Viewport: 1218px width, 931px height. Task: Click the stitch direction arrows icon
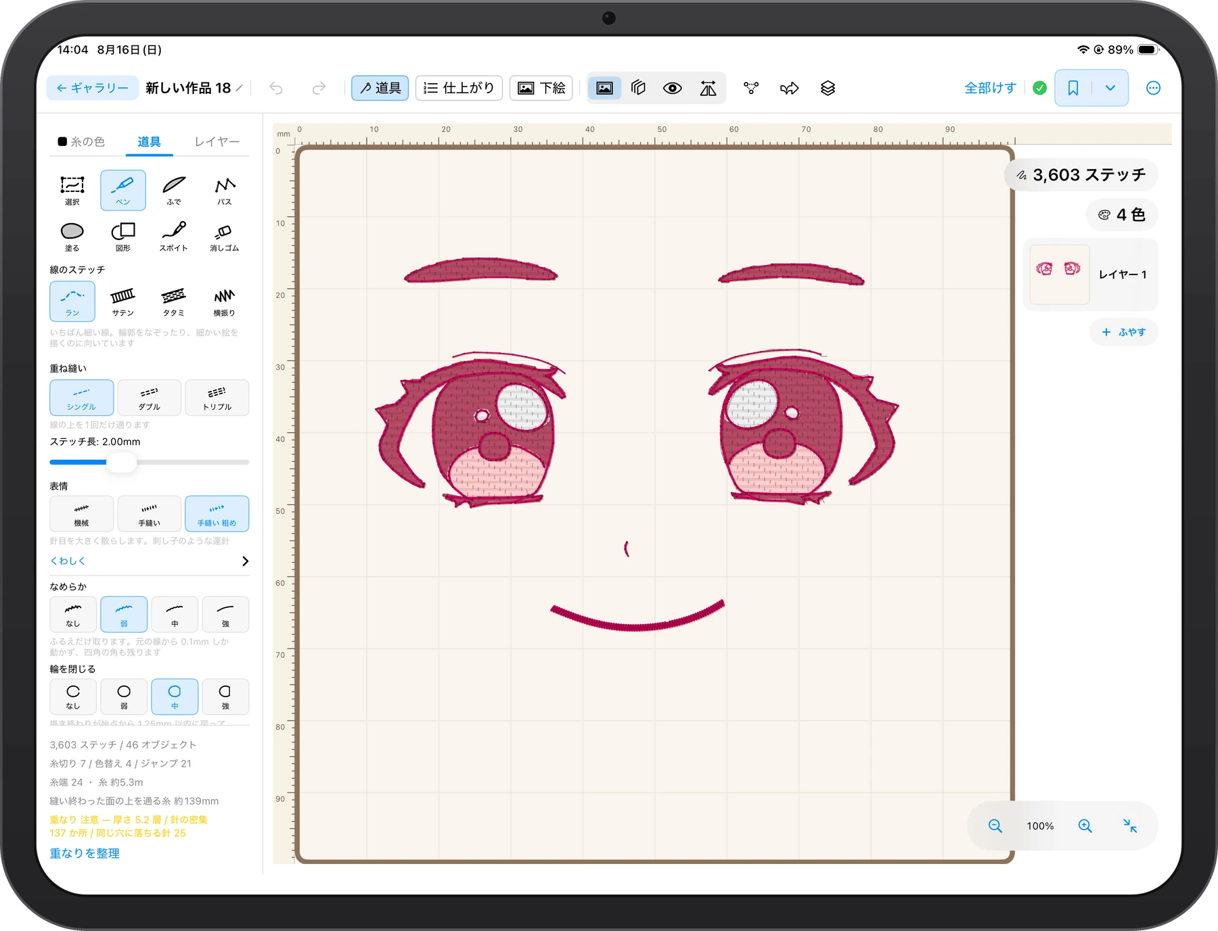pyautogui.click(x=790, y=88)
